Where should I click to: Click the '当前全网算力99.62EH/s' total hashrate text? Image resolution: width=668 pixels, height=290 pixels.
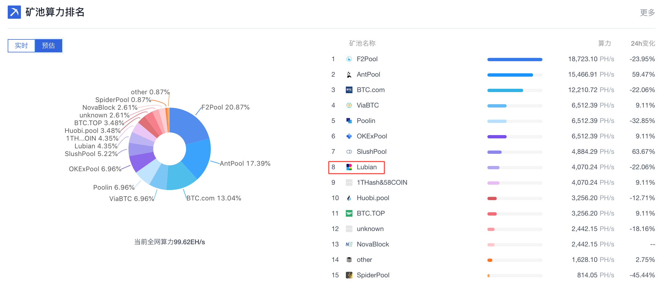[x=170, y=242]
